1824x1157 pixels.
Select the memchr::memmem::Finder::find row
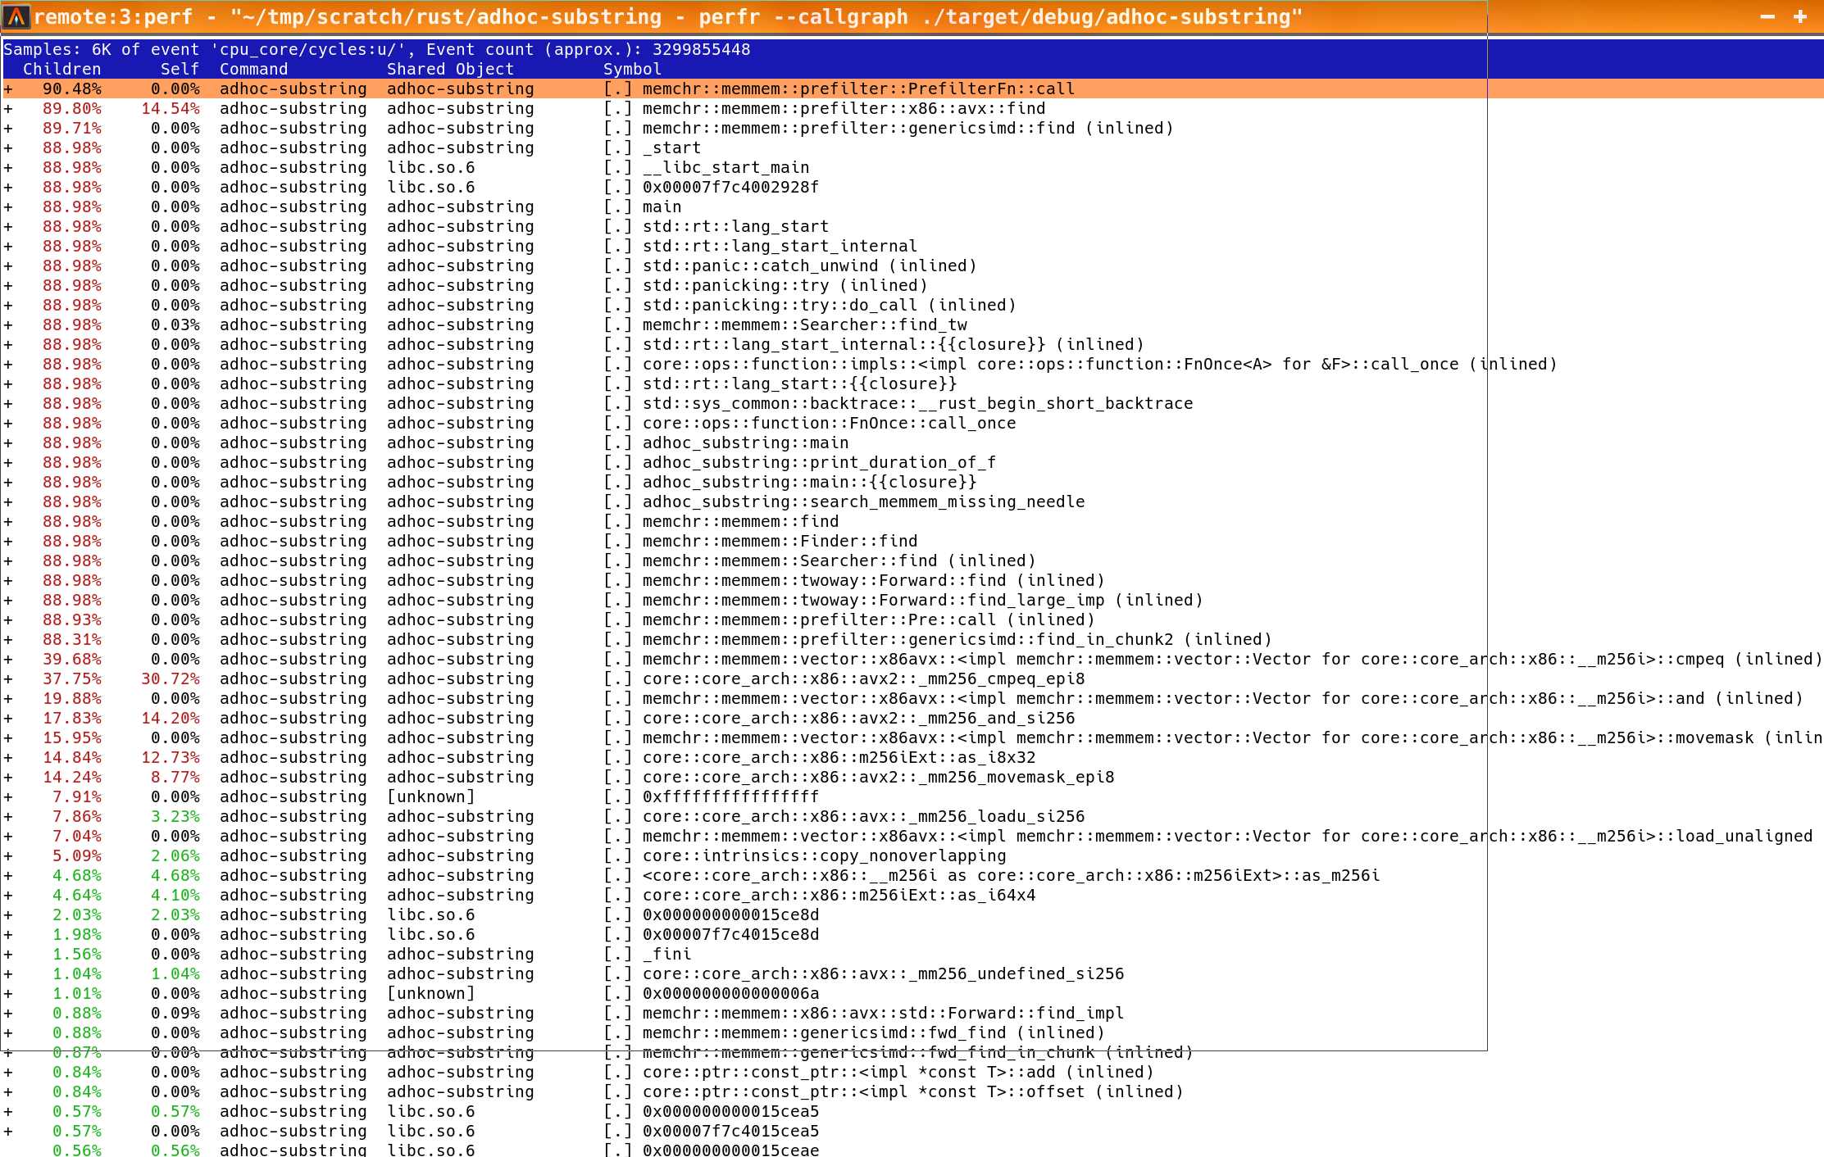click(779, 541)
